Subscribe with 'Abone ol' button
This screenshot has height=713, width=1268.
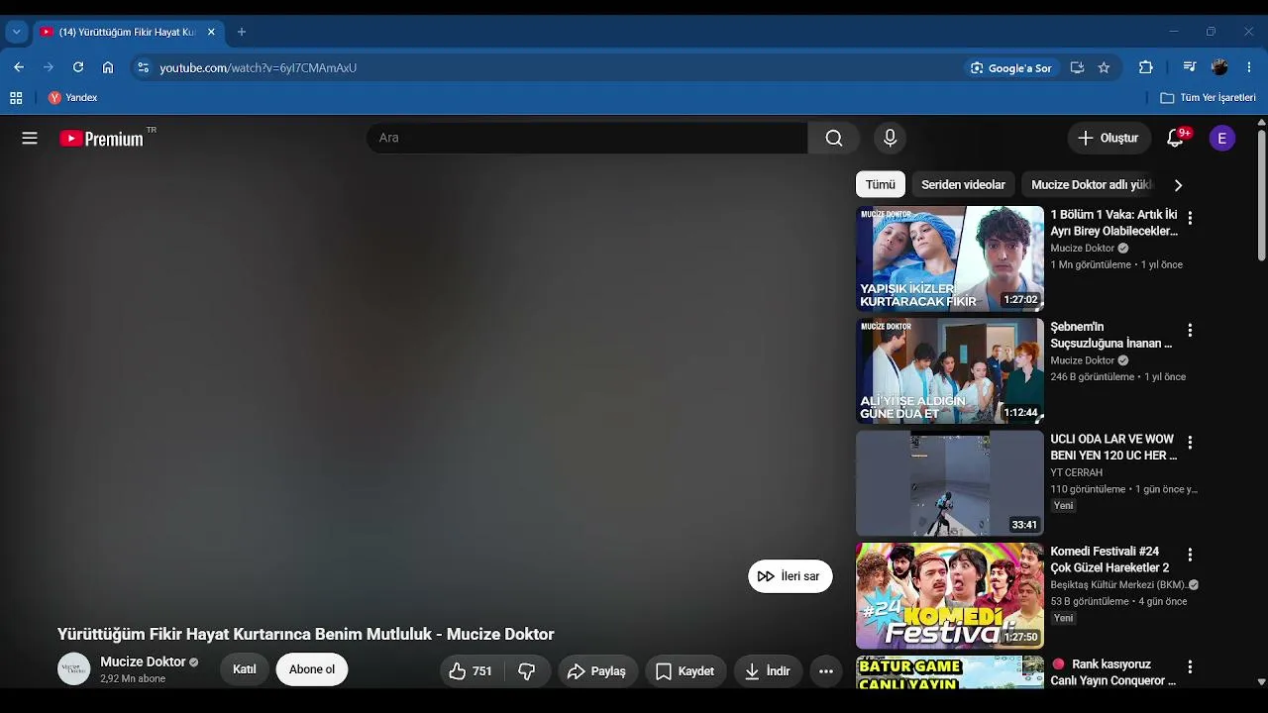tap(312, 670)
